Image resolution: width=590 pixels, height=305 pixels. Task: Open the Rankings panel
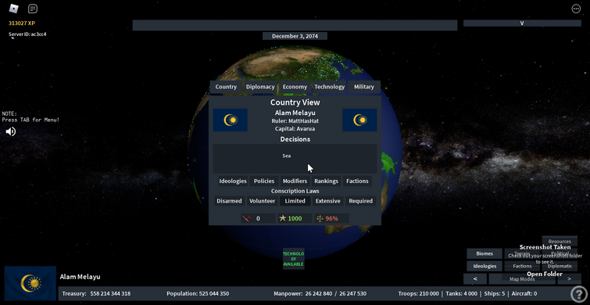(x=326, y=181)
